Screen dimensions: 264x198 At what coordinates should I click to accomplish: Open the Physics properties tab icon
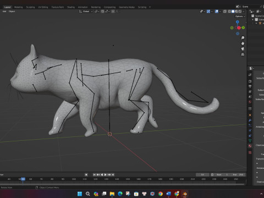pos(250,130)
